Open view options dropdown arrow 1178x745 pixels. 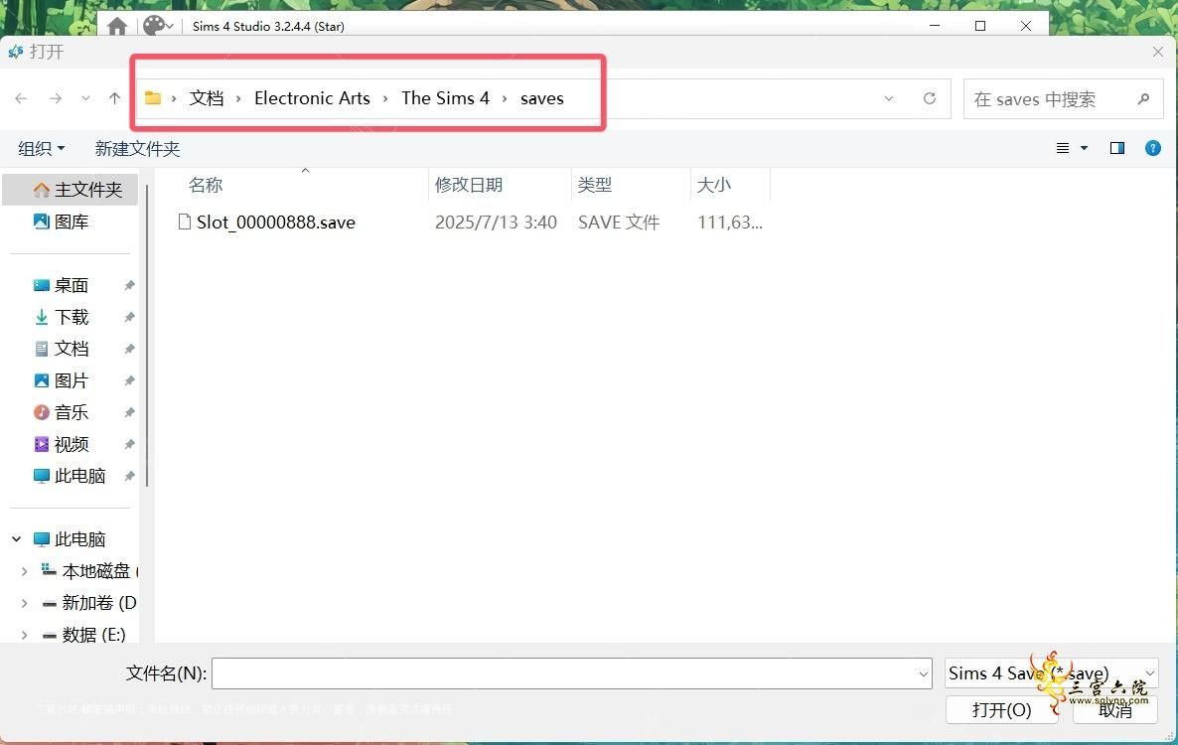click(x=1084, y=148)
